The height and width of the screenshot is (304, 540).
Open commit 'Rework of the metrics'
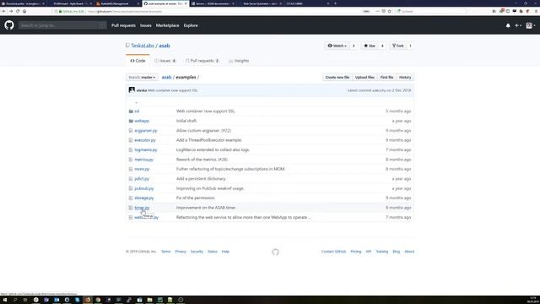202,160
